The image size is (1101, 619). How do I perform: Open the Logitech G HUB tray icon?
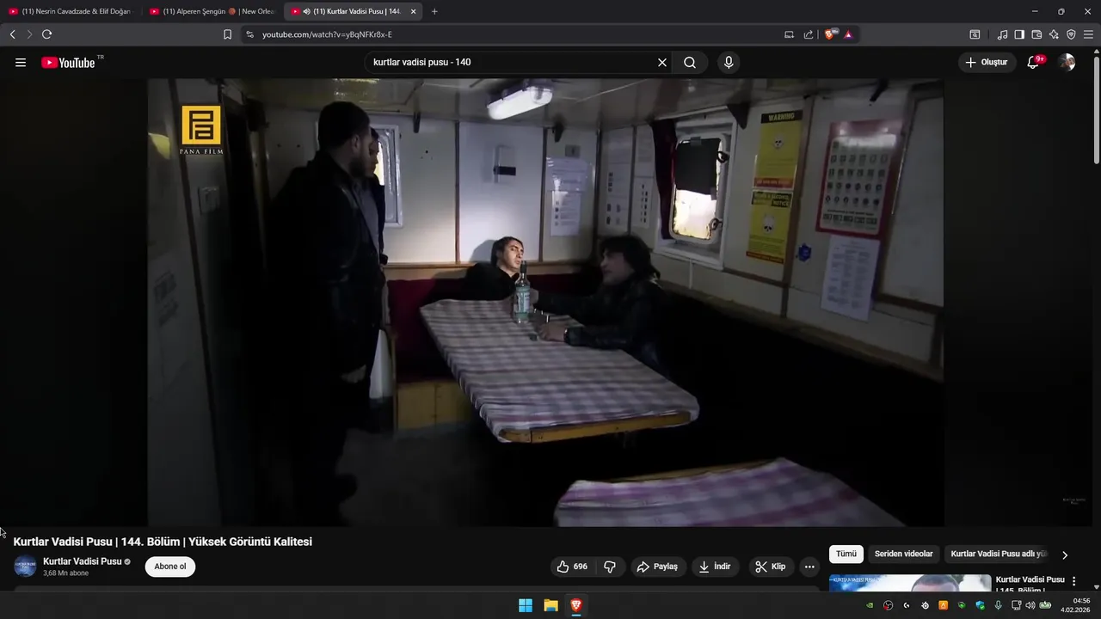907,605
